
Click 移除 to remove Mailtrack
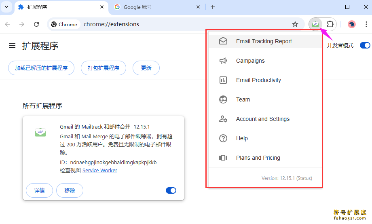point(70,190)
